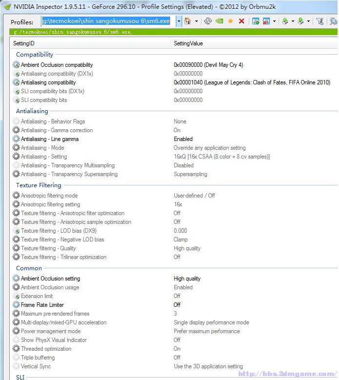The image size is (339, 380).
Task: Click the Texture Filtering section header
Action: [x=38, y=185]
